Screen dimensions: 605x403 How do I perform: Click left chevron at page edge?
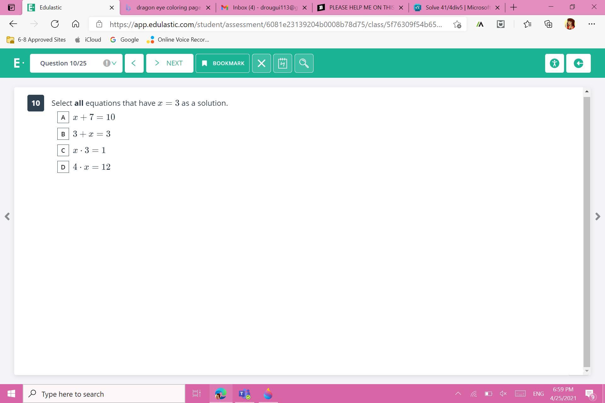click(x=7, y=217)
